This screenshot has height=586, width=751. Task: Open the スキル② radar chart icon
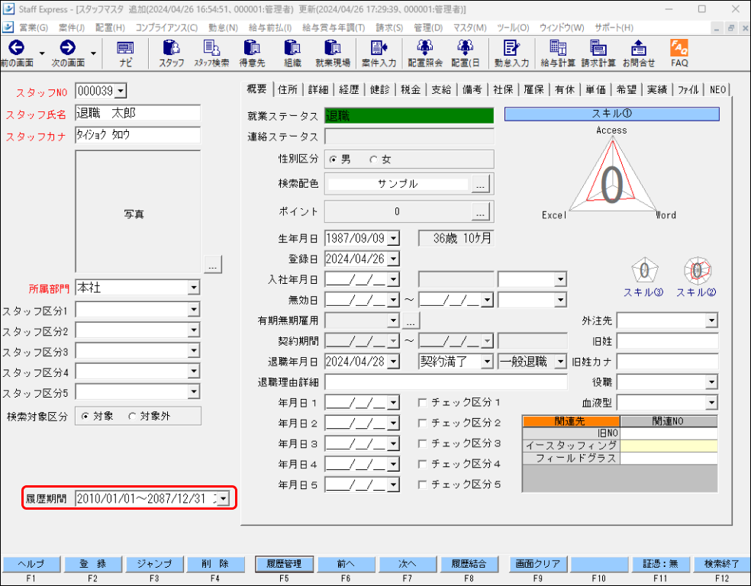coord(698,271)
